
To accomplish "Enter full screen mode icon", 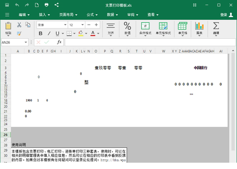I will click(x=195, y=5).
